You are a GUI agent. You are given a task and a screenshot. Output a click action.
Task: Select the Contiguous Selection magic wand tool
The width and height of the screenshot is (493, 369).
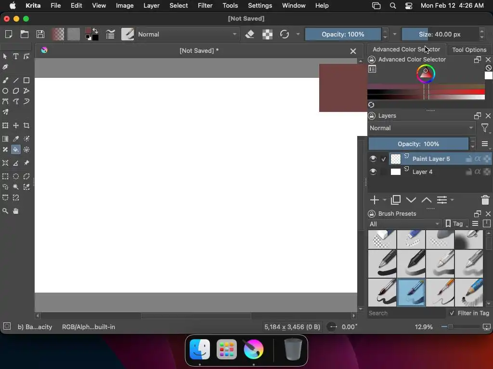16,187
